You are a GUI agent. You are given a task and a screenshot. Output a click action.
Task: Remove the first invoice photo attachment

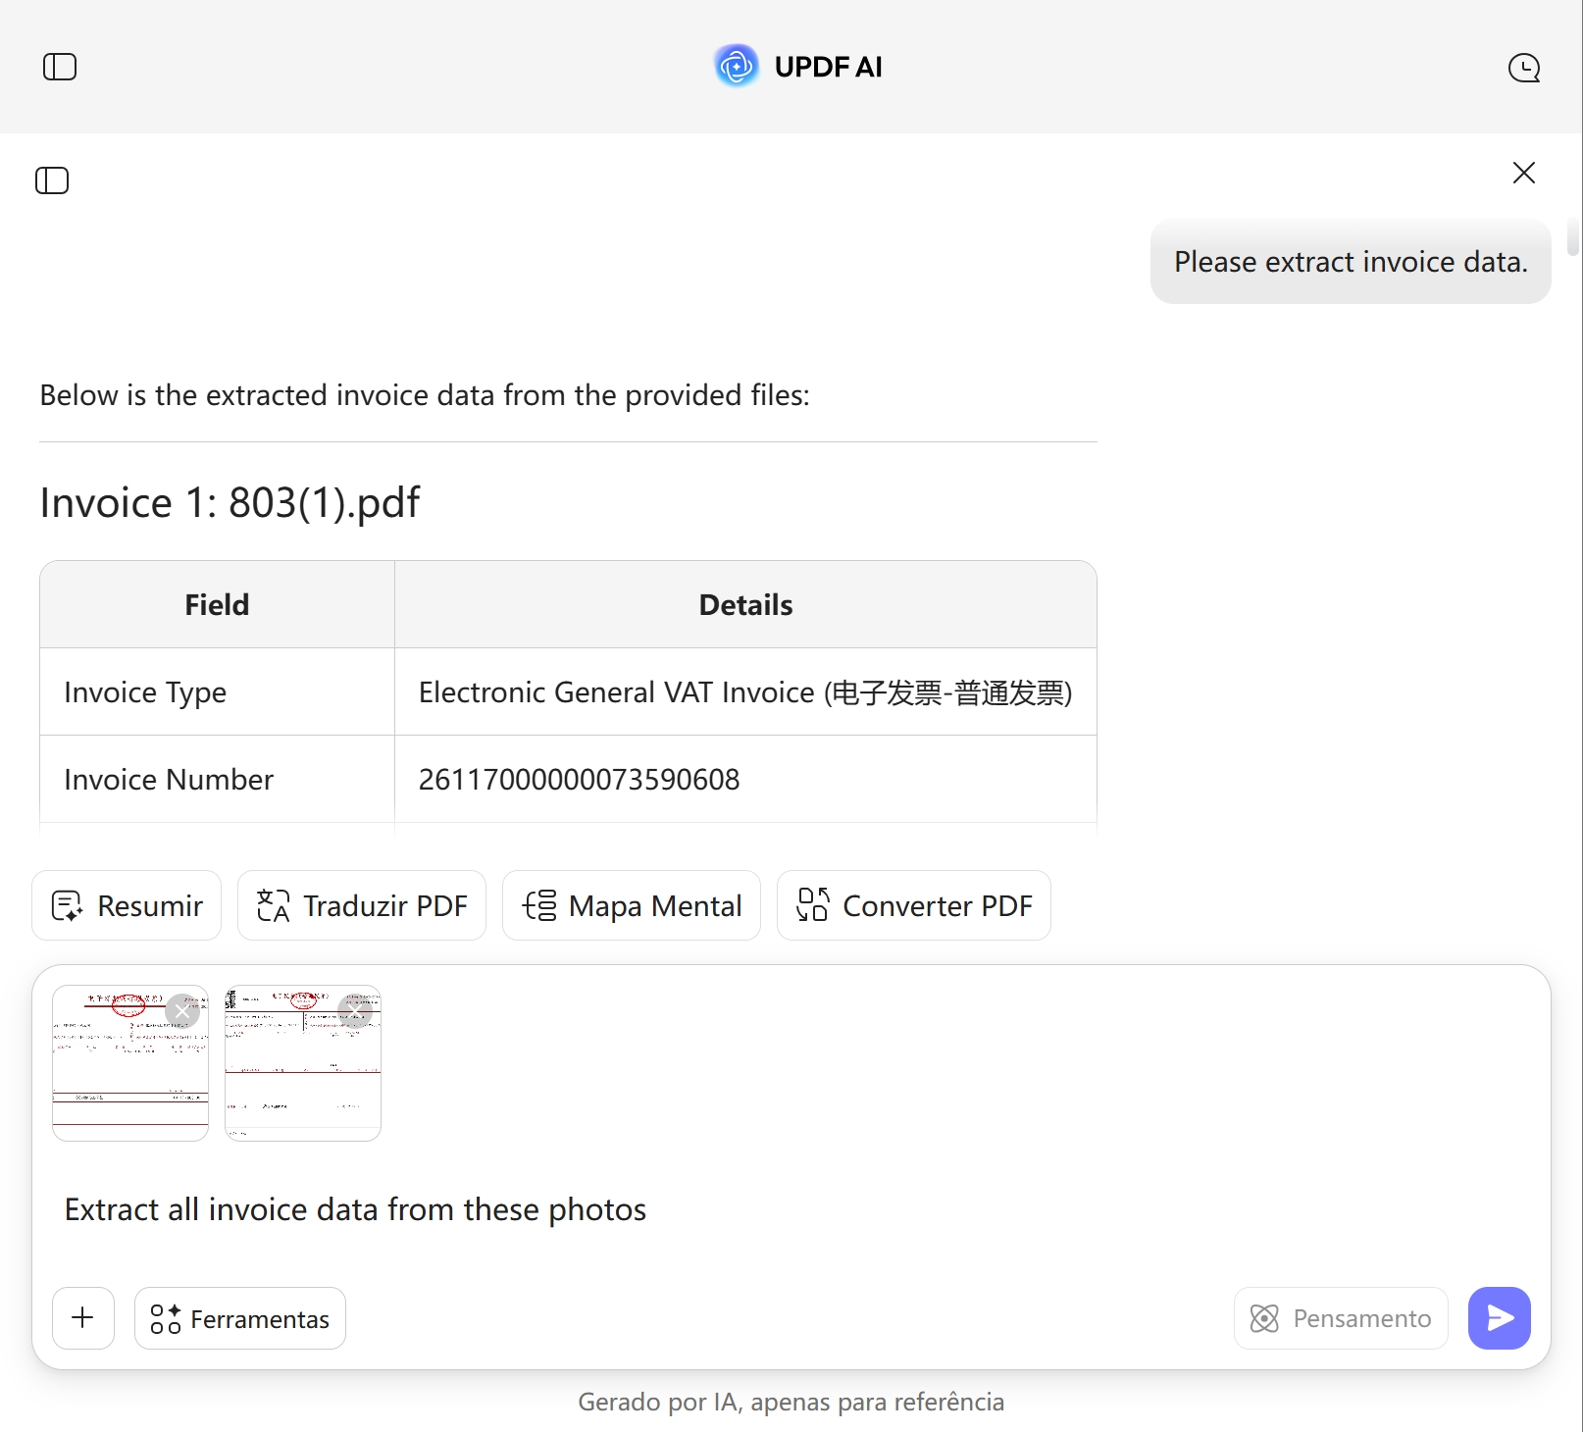(x=182, y=1010)
